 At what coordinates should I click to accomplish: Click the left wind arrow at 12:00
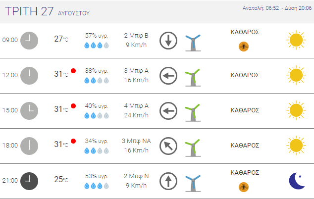168,76
